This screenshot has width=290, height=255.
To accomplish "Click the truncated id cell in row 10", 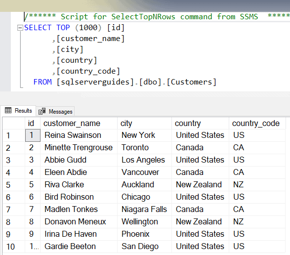I will point(33,247).
